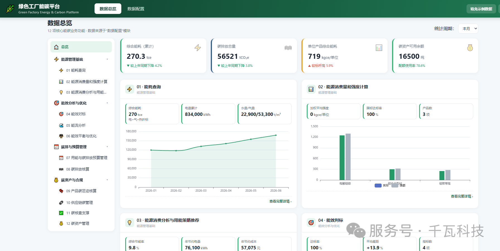Toggle the 实际 legend series in bar chart

pos(381,186)
